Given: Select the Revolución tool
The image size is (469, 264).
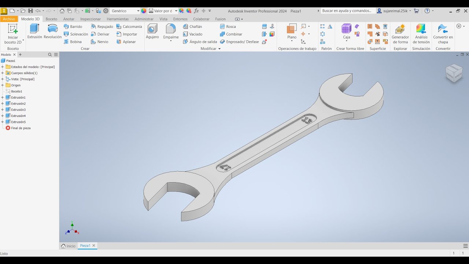Looking at the screenshot, I should pyautogui.click(x=53, y=32).
